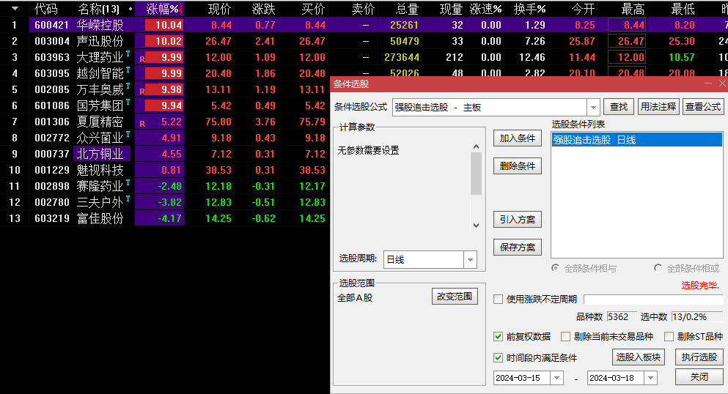The image size is (728, 394).
Task: Click the R marker on 大理药业 row
Action: coord(142,59)
